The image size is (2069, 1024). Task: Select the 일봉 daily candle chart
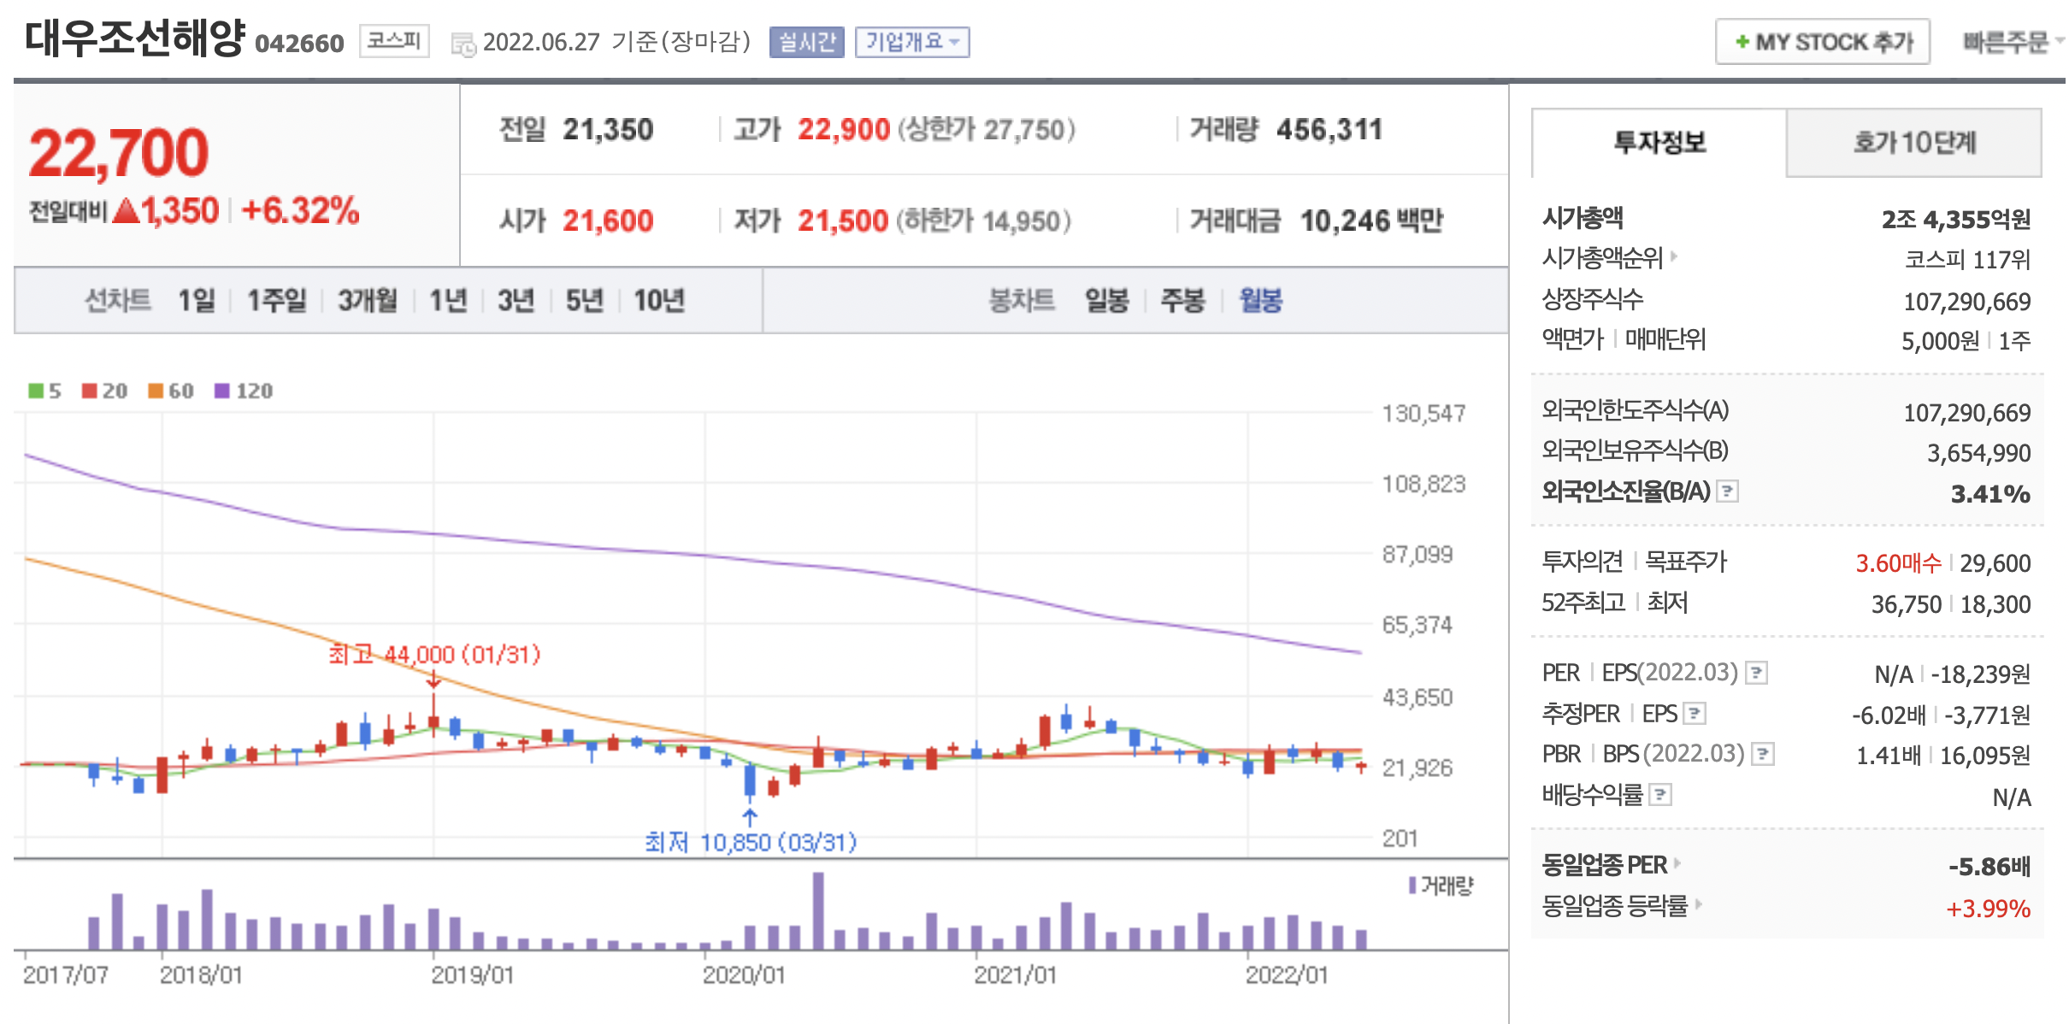tap(1106, 300)
